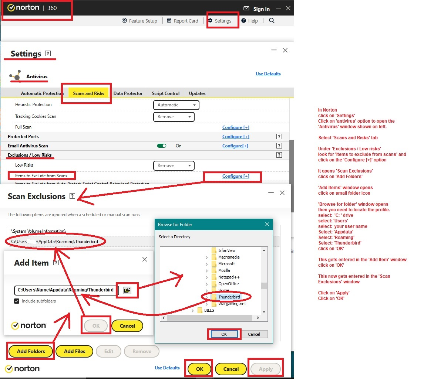Close the Add Item dialog
The image size is (434, 379).
click(145, 259)
